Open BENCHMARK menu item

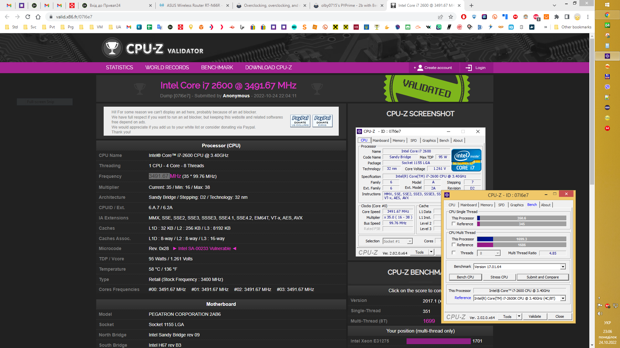click(x=217, y=68)
